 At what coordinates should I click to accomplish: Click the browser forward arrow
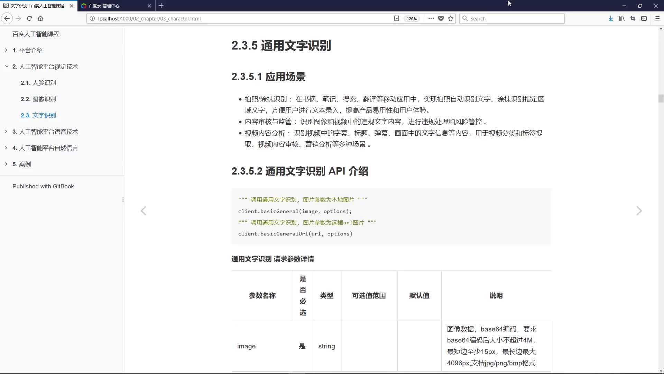(19, 18)
